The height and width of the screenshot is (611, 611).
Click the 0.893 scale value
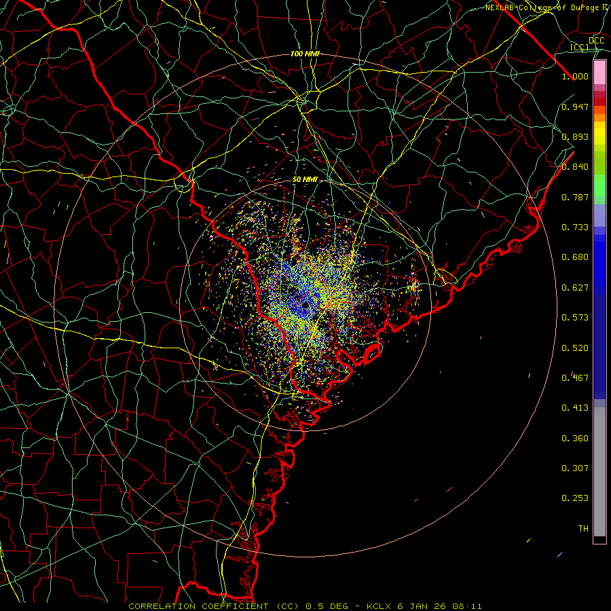575,136
